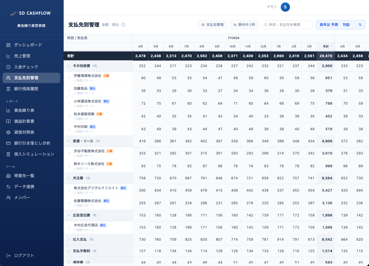The height and width of the screenshot is (266, 369).
Task: Edit 摘要パターン under 佐藤電機株式会社
Action: [84, 206]
